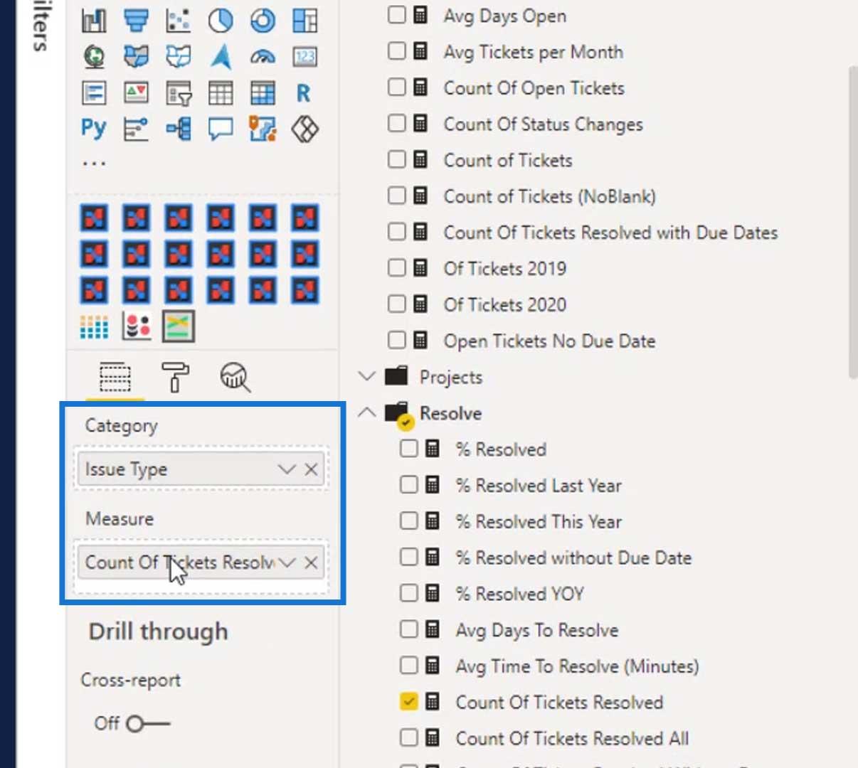Pick the funnel chart visual
858x768 pixels.
click(136, 21)
